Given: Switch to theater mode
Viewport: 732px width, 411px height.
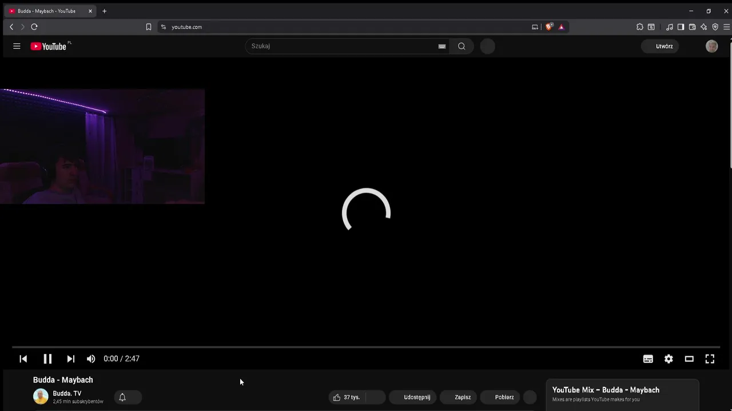Looking at the screenshot, I should click(689, 358).
